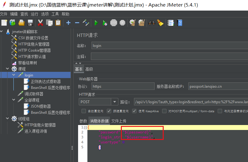Open the 选项 menu

45,14
